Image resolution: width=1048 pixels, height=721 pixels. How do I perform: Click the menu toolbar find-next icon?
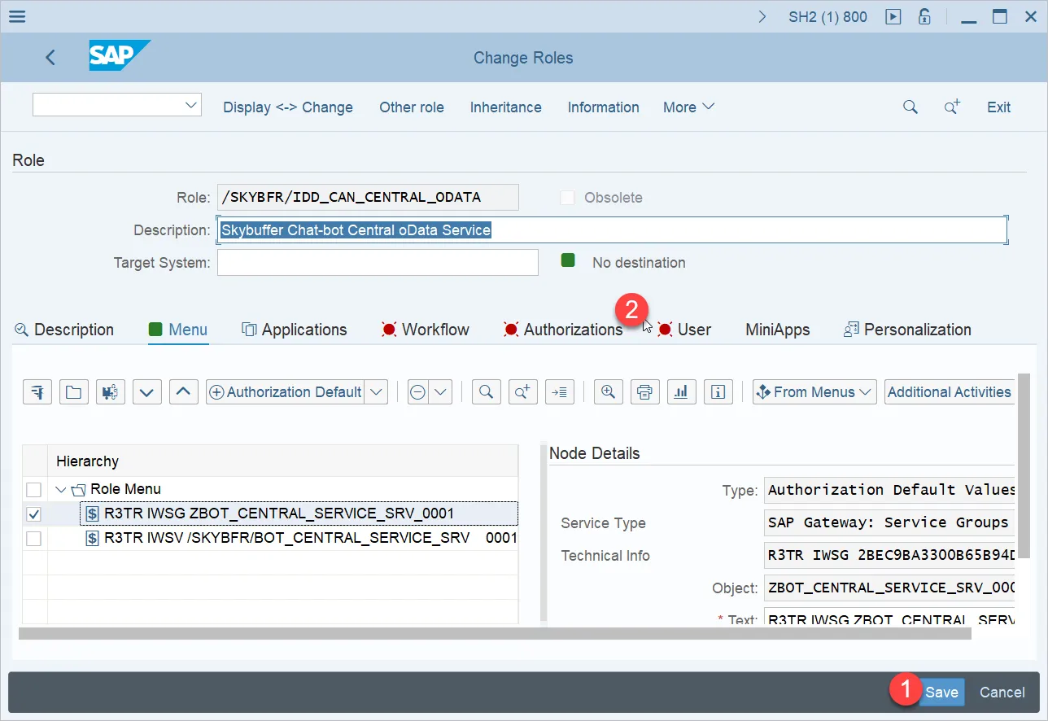click(x=522, y=391)
